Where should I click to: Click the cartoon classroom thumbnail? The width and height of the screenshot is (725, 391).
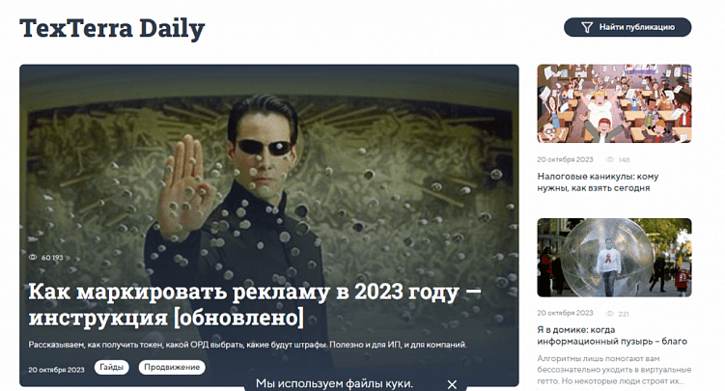tap(614, 103)
